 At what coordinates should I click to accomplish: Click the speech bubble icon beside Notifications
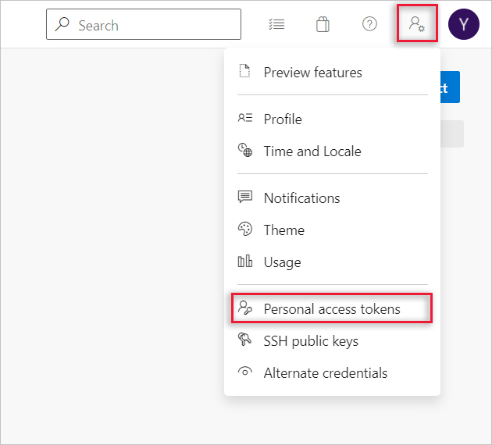[245, 198]
